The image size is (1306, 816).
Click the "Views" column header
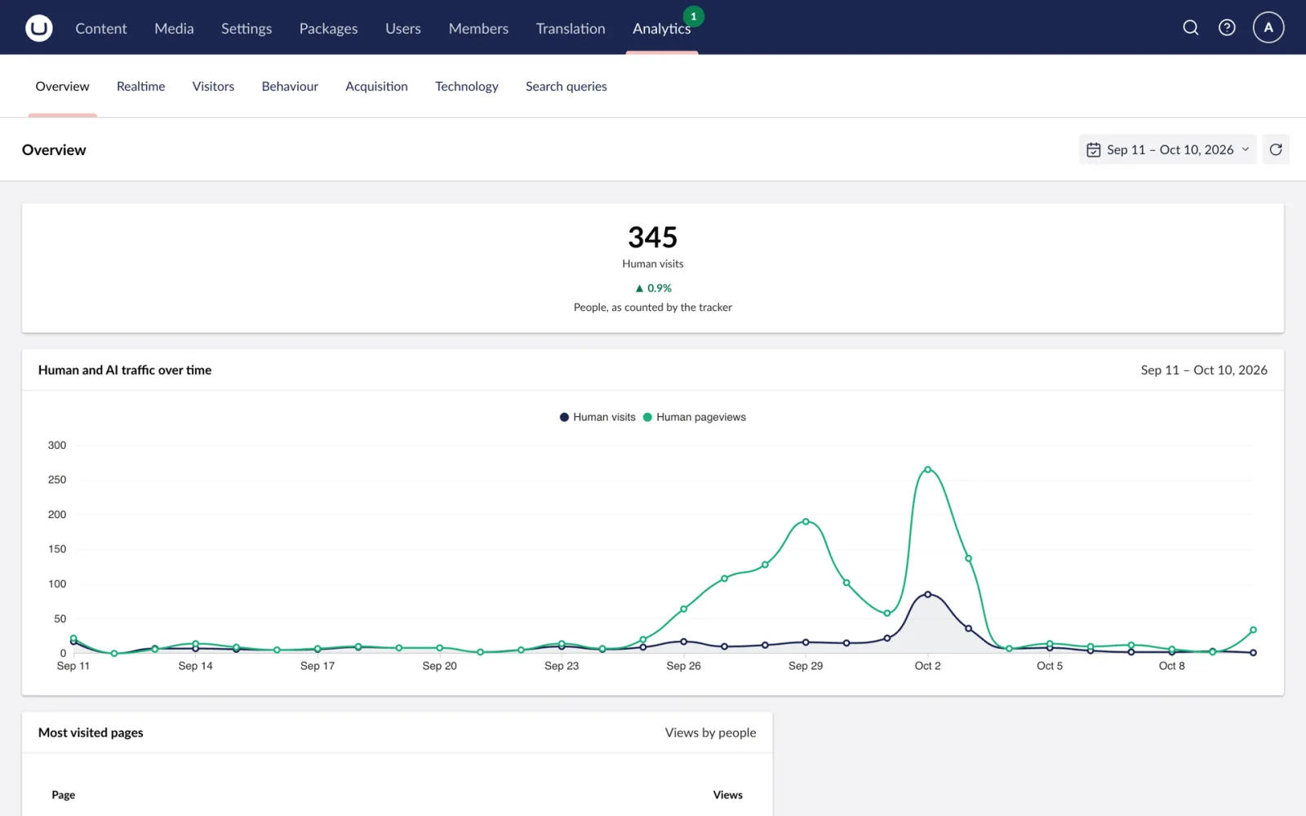pos(727,795)
